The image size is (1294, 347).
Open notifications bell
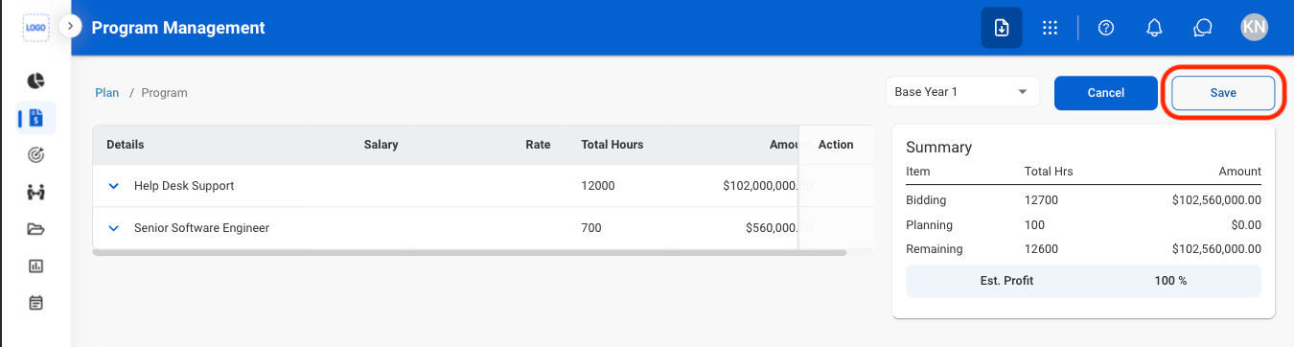(1155, 28)
